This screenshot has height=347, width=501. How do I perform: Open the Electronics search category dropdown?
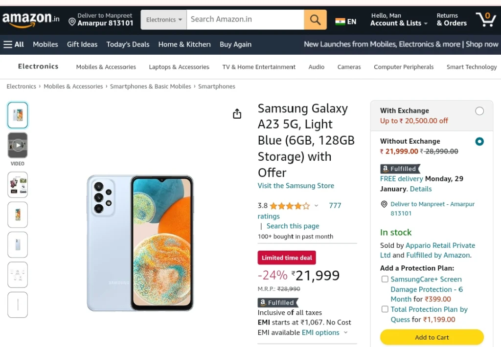point(163,20)
